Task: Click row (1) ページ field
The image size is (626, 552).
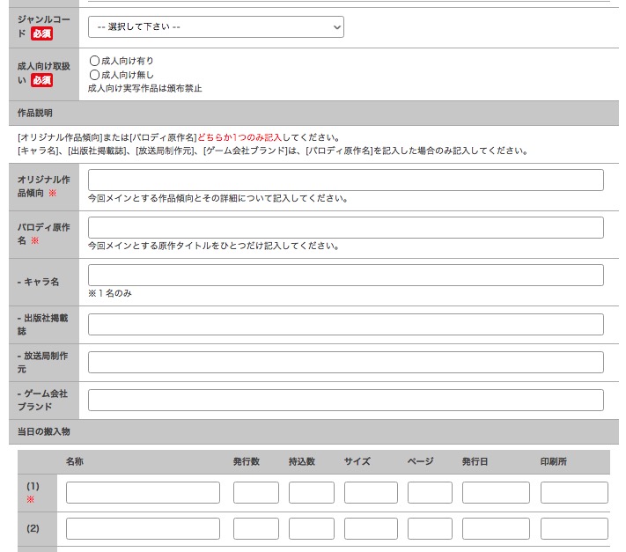Action: coord(430,492)
